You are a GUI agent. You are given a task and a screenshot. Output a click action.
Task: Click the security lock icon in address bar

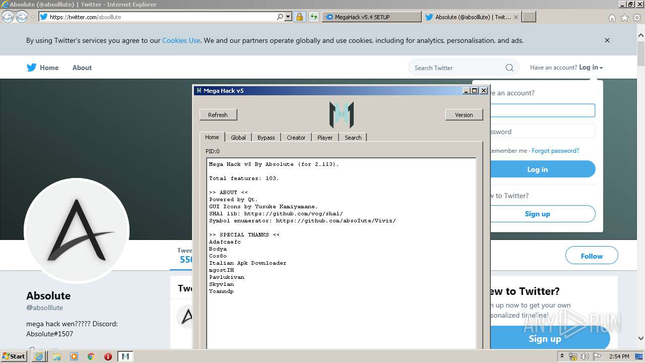tap(299, 17)
